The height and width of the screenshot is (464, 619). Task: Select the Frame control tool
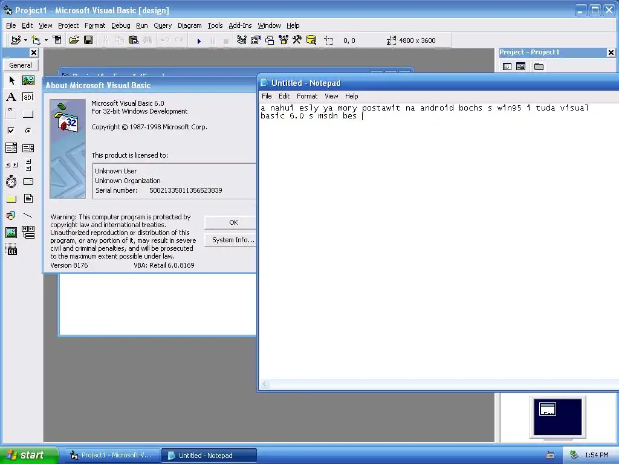[11, 114]
